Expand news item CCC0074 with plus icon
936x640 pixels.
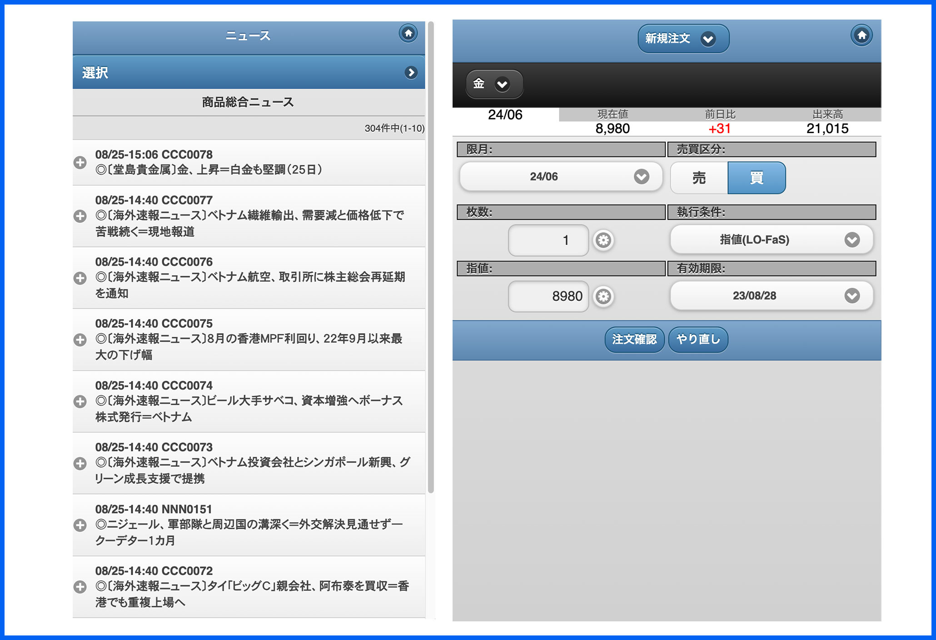point(80,401)
